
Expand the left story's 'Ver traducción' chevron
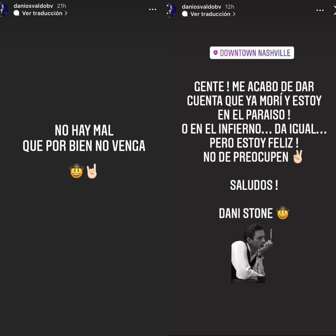(66, 13)
